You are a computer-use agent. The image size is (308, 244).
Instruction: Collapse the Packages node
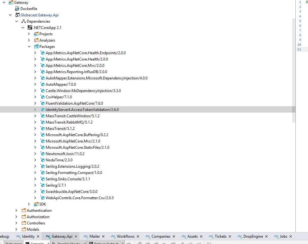click(29, 47)
